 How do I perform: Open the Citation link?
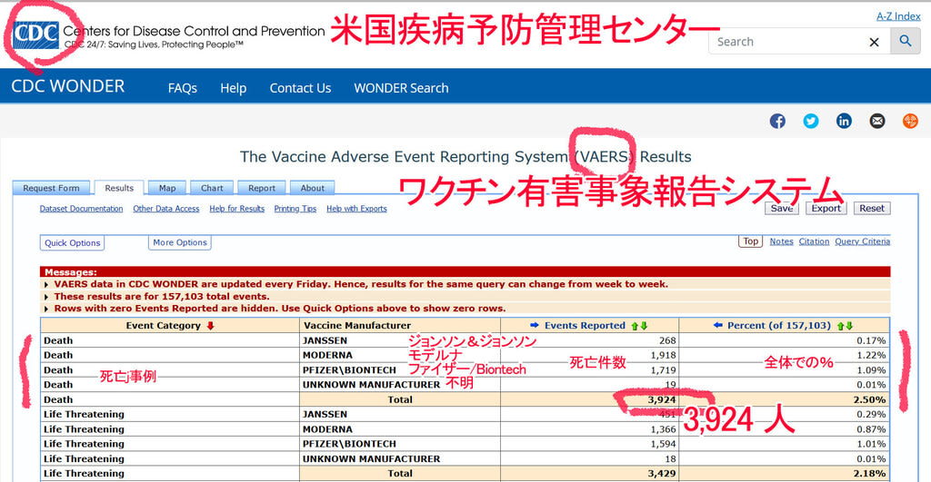814,241
